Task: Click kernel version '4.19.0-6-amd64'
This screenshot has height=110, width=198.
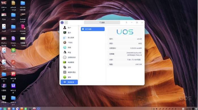Action: click(136, 48)
